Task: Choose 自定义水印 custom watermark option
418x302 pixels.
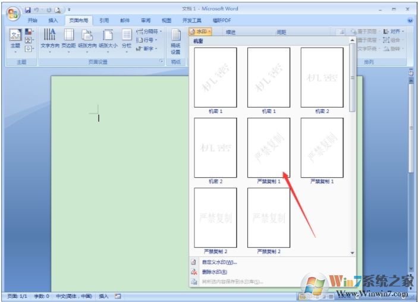Action: pyautogui.click(x=219, y=262)
